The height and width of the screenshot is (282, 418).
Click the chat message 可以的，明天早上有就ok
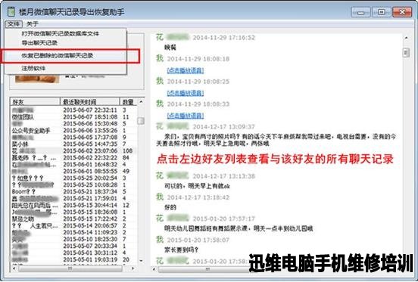pyautogui.click(x=197, y=186)
